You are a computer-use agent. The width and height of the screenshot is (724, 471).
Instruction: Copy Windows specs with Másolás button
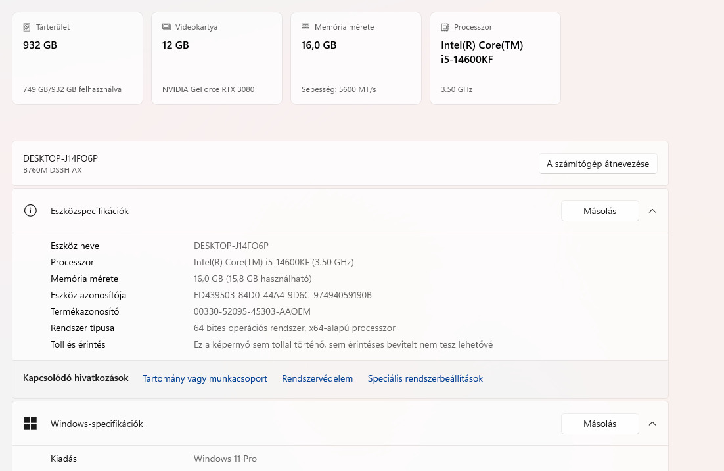point(600,424)
